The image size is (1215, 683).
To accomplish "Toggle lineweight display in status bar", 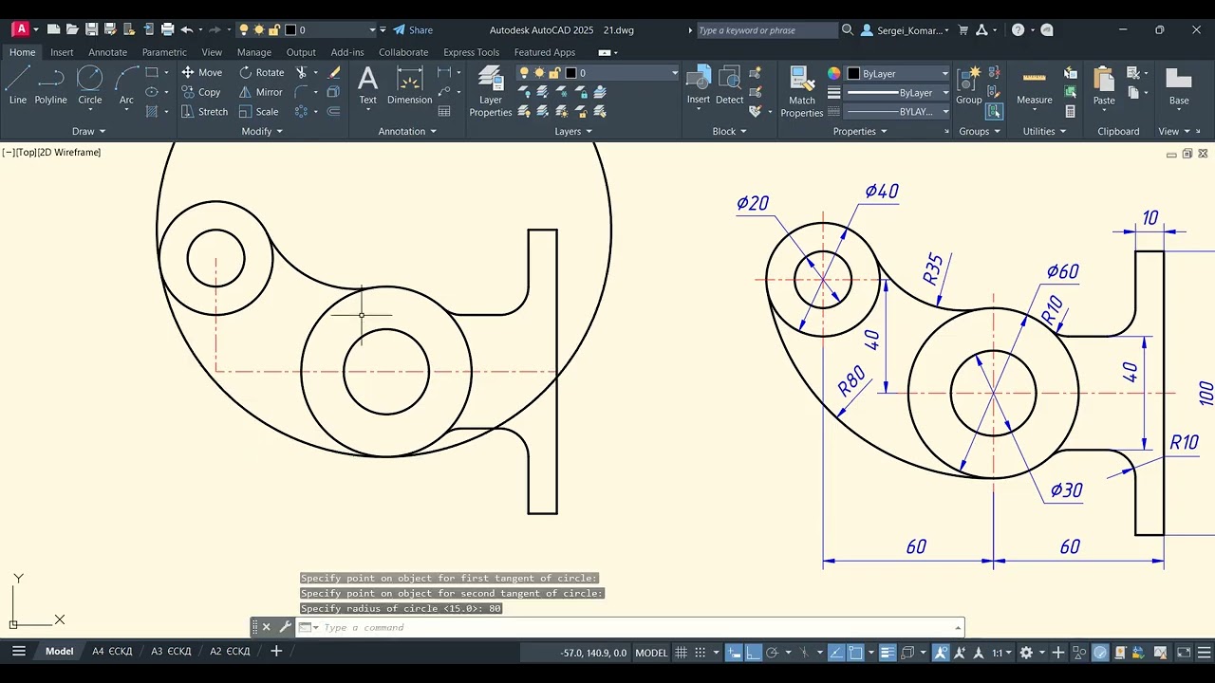I will click(888, 653).
